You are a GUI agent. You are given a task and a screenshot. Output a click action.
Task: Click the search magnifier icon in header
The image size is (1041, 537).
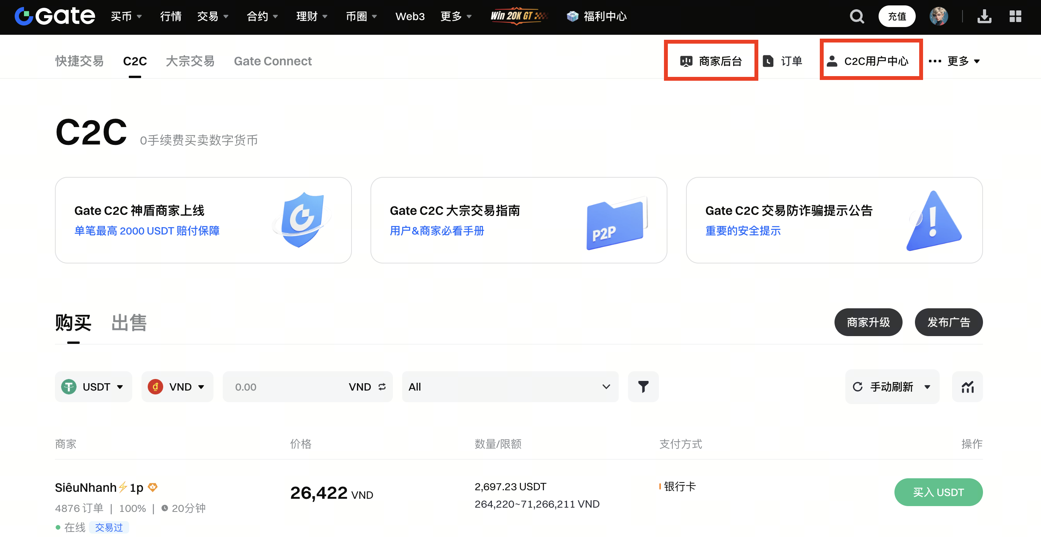[x=856, y=17]
